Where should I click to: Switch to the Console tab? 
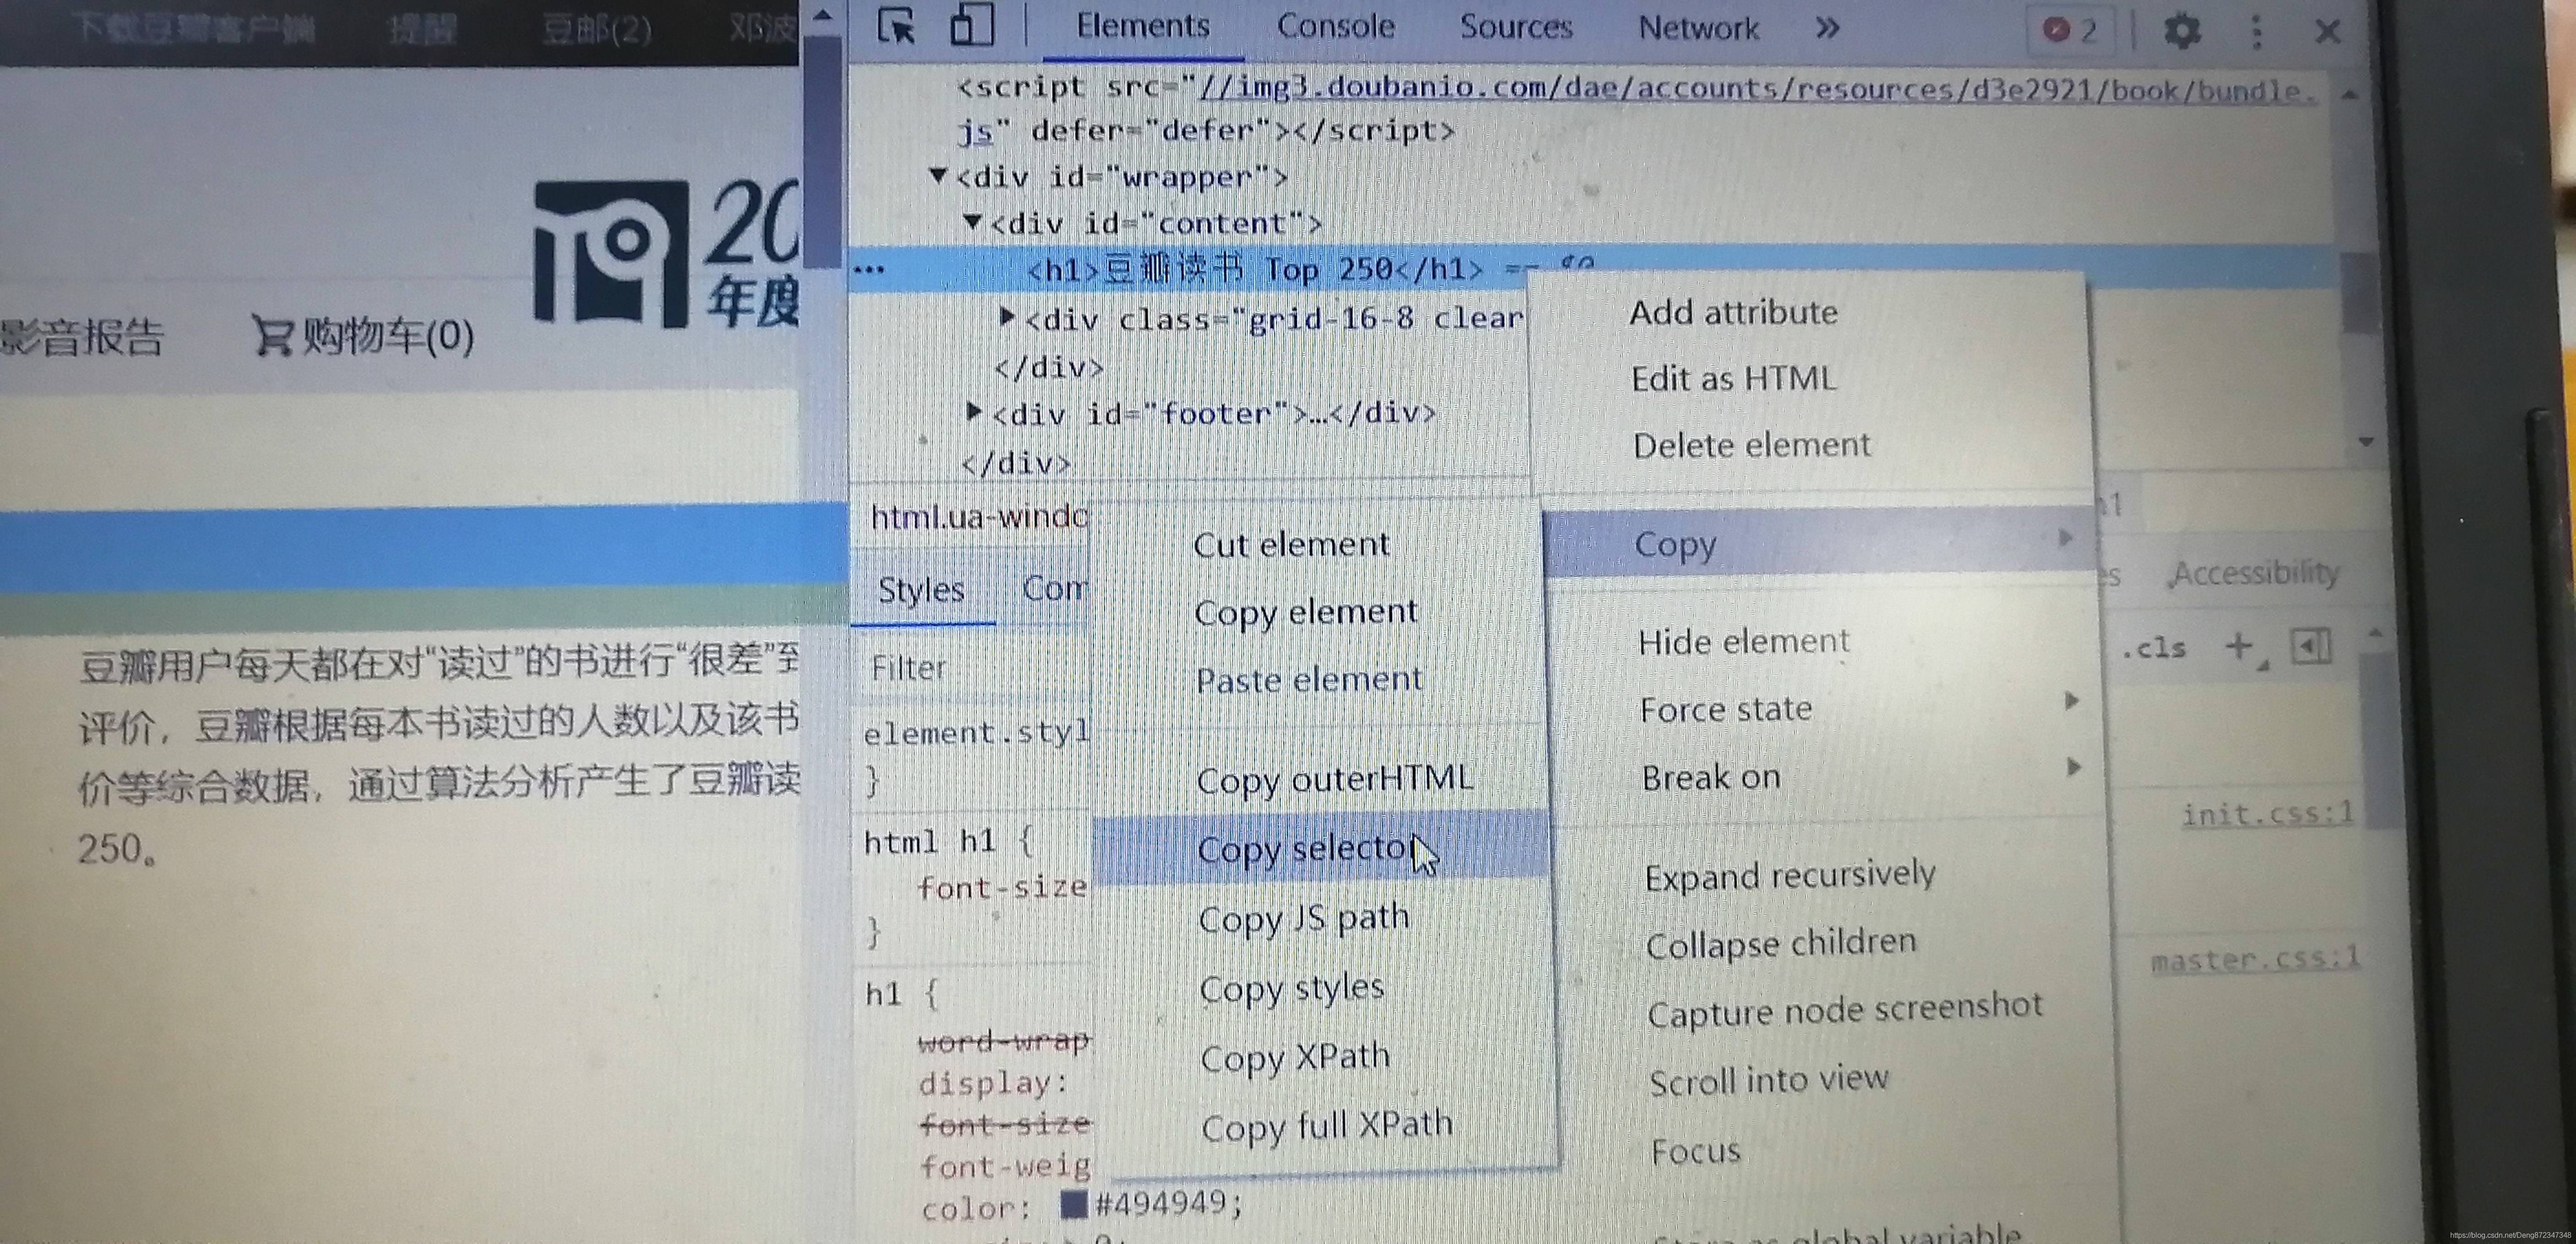(x=1335, y=26)
